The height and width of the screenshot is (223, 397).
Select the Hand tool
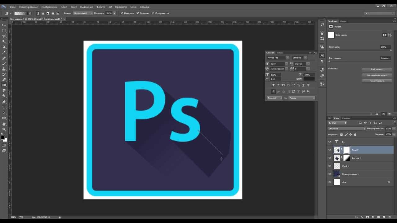tap(4, 124)
